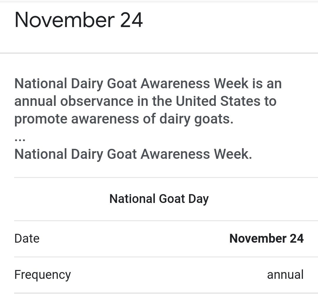318x295 pixels.
Task: Click the large November 24 answer heading
Action: pos(79,20)
